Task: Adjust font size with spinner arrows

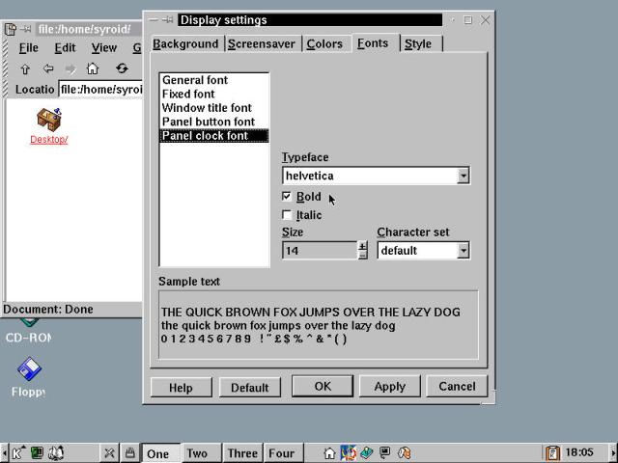Action: [363, 251]
